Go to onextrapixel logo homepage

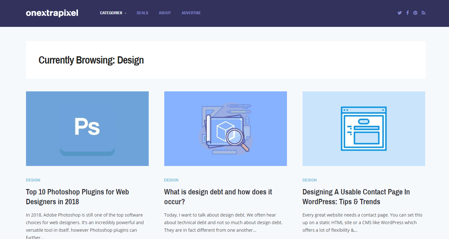tap(52, 13)
